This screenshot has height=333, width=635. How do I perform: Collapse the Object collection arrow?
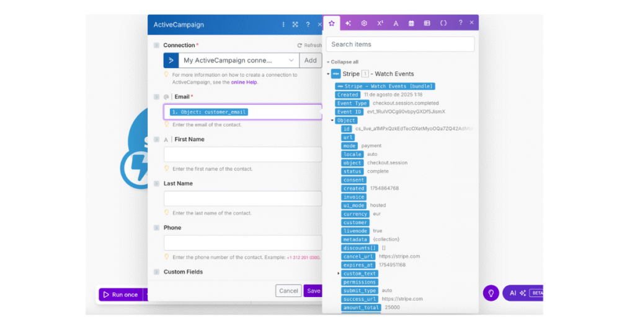click(332, 121)
